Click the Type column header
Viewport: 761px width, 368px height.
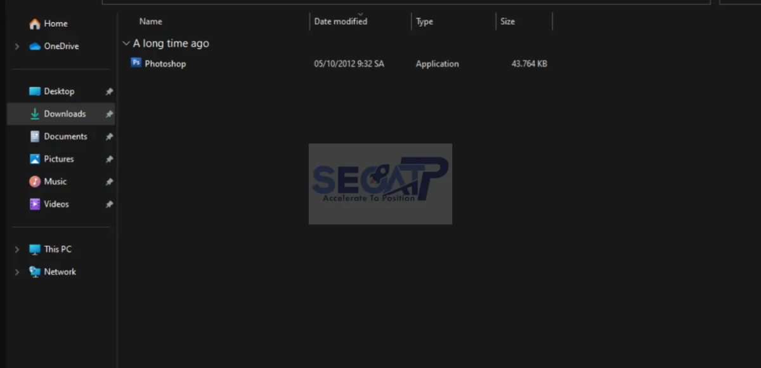click(424, 22)
